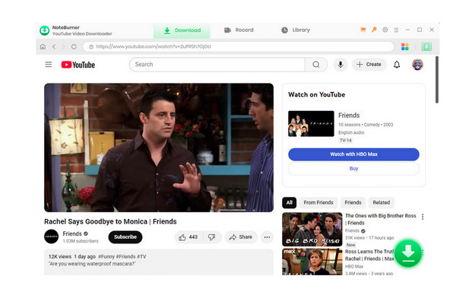The height and width of the screenshot is (292, 472).
Task: Click the page vertical scrollbar
Action: tap(437, 80)
